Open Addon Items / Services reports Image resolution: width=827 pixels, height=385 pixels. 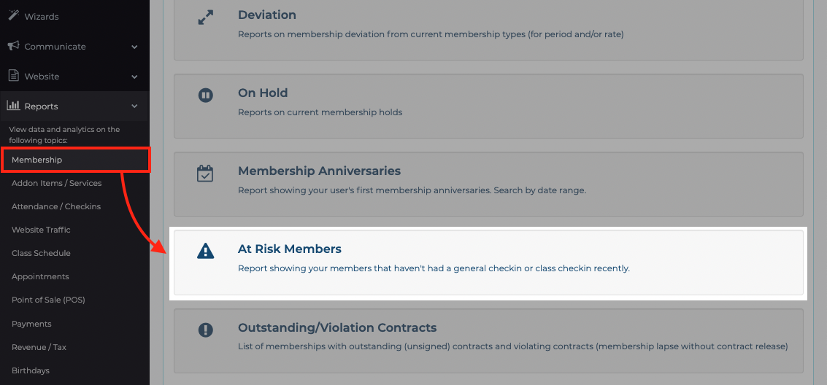(56, 183)
